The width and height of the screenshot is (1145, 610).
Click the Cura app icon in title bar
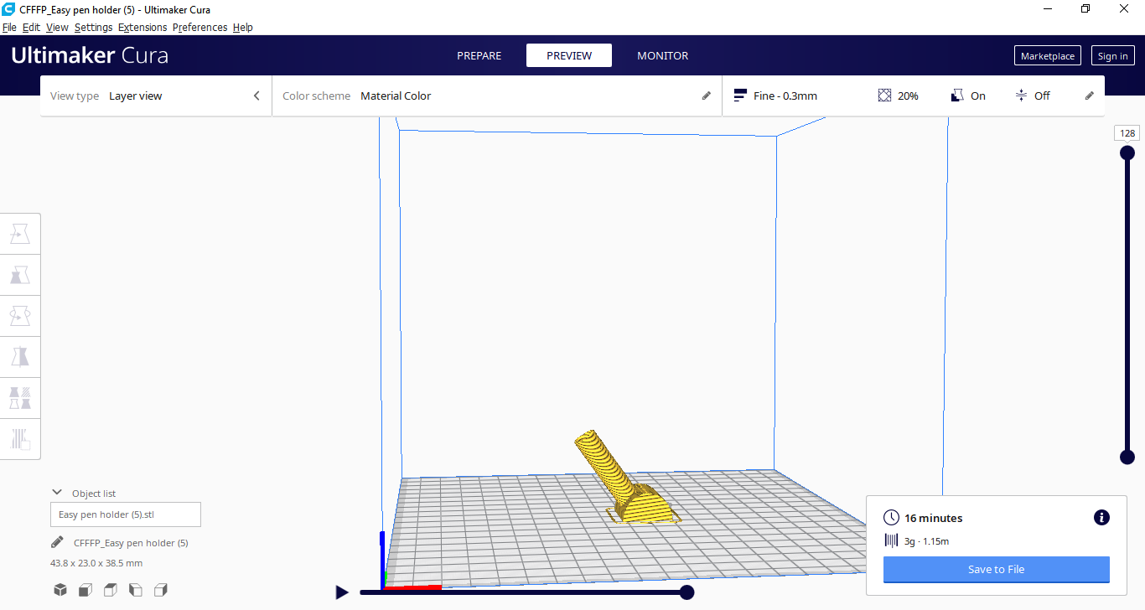8,8
